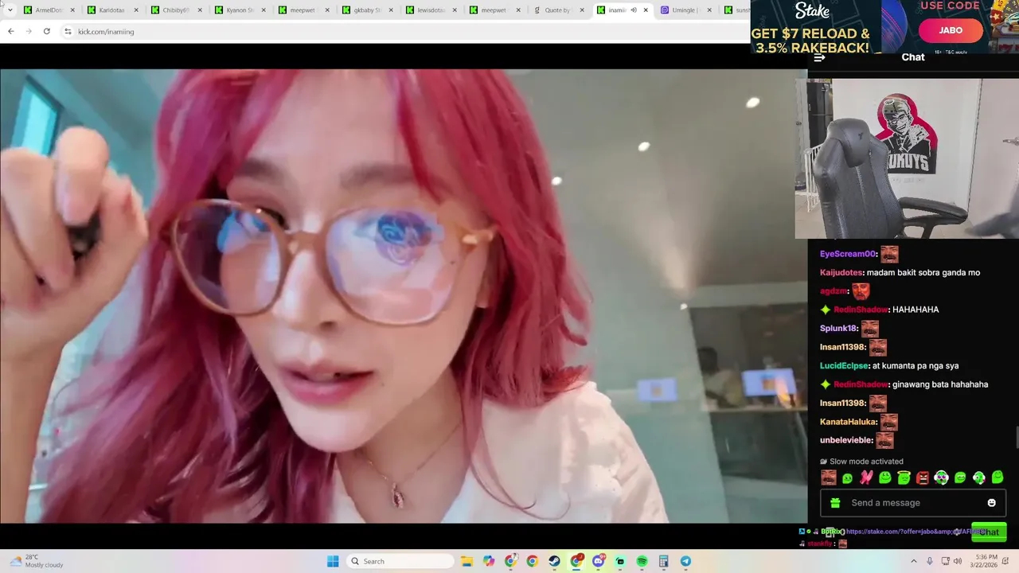
Task: Click the Windows taskbar Search box
Action: coord(400,561)
